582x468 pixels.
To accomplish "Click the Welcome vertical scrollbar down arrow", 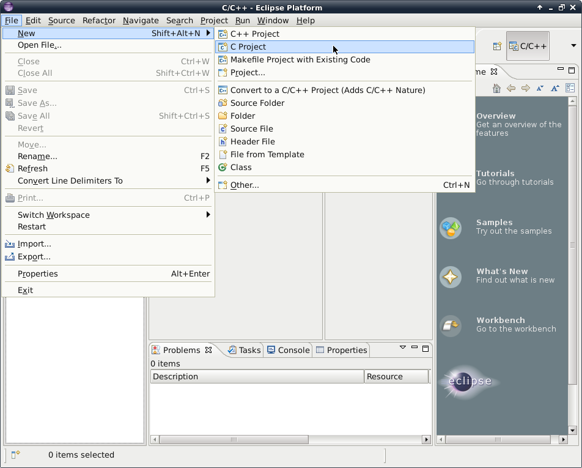I will 572,431.
